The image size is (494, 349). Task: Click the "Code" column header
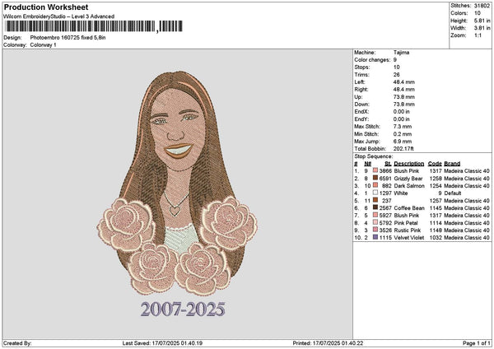435,164
